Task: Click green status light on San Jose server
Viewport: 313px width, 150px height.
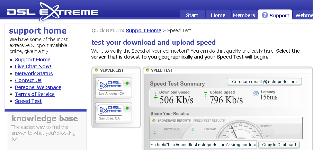Action: point(127,108)
